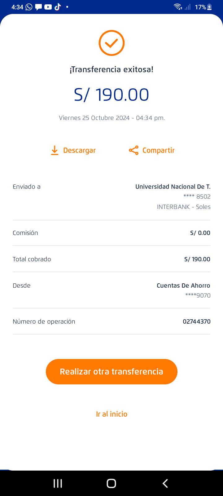The image size is (223, 496).
Task: Tap the YouTube status bar icon
Action: pyautogui.click(x=48, y=7)
